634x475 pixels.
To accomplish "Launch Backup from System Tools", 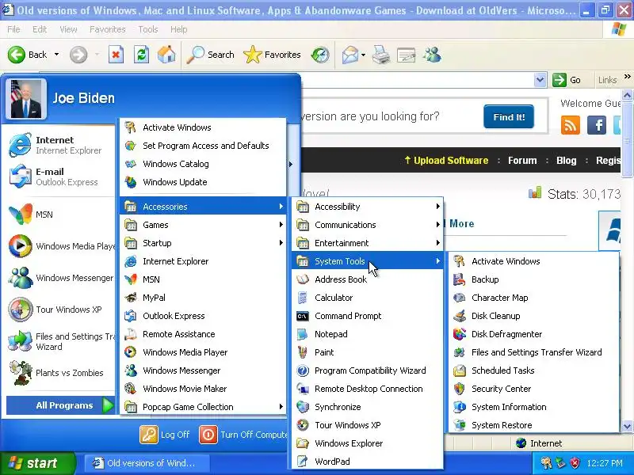I will point(533,279).
